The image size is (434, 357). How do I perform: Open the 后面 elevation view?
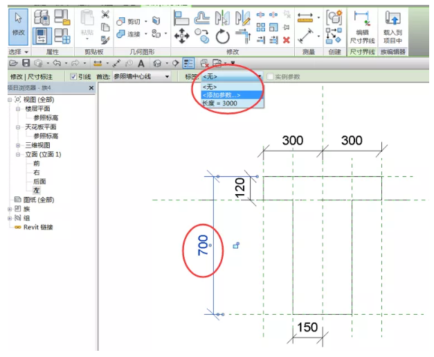point(39,182)
